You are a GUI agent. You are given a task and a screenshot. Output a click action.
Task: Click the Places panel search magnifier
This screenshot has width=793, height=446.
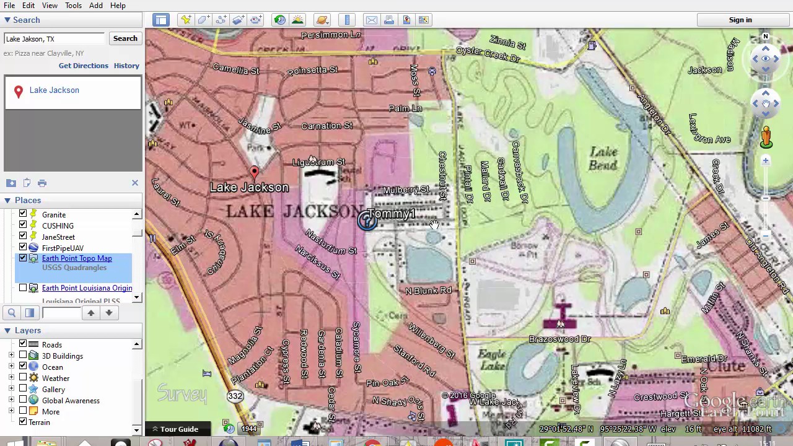[12, 313]
